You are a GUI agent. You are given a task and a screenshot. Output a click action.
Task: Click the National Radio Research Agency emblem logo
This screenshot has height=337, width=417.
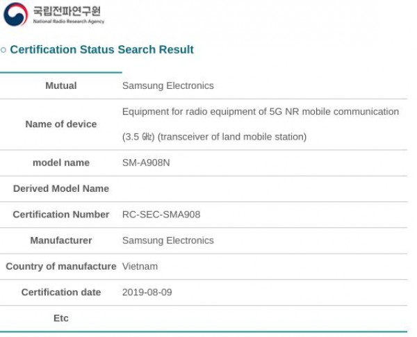(x=16, y=14)
